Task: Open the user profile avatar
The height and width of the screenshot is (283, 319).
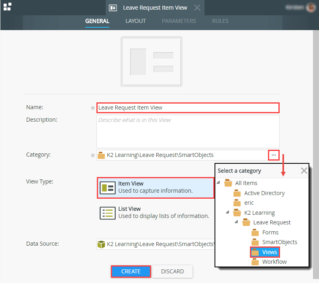Action: tap(311, 8)
